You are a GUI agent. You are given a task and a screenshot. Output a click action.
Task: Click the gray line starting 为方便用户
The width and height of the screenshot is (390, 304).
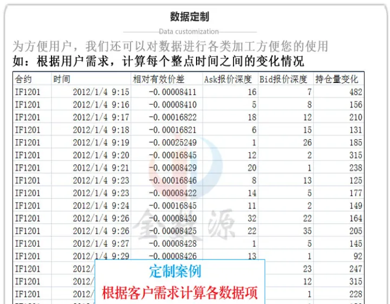[x=171, y=46]
